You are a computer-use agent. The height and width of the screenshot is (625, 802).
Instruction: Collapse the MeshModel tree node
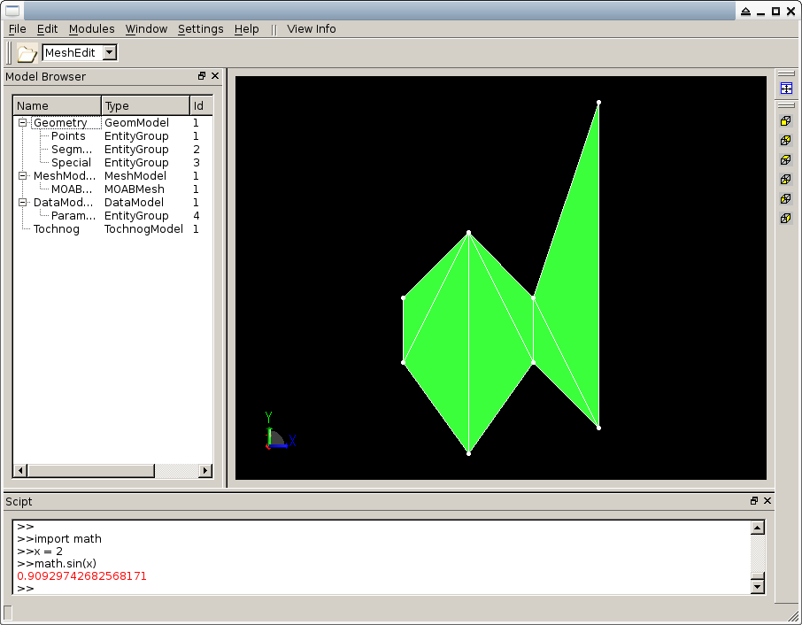tap(22, 176)
